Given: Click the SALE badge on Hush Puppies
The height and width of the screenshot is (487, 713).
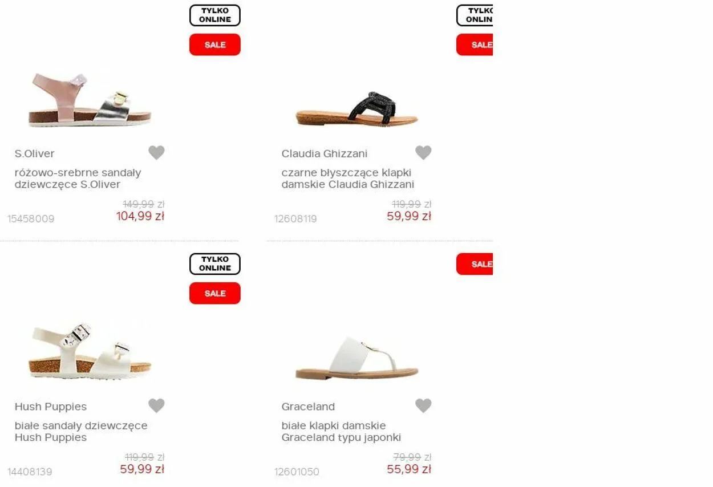Looking at the screenshot, I should [215, 293].
